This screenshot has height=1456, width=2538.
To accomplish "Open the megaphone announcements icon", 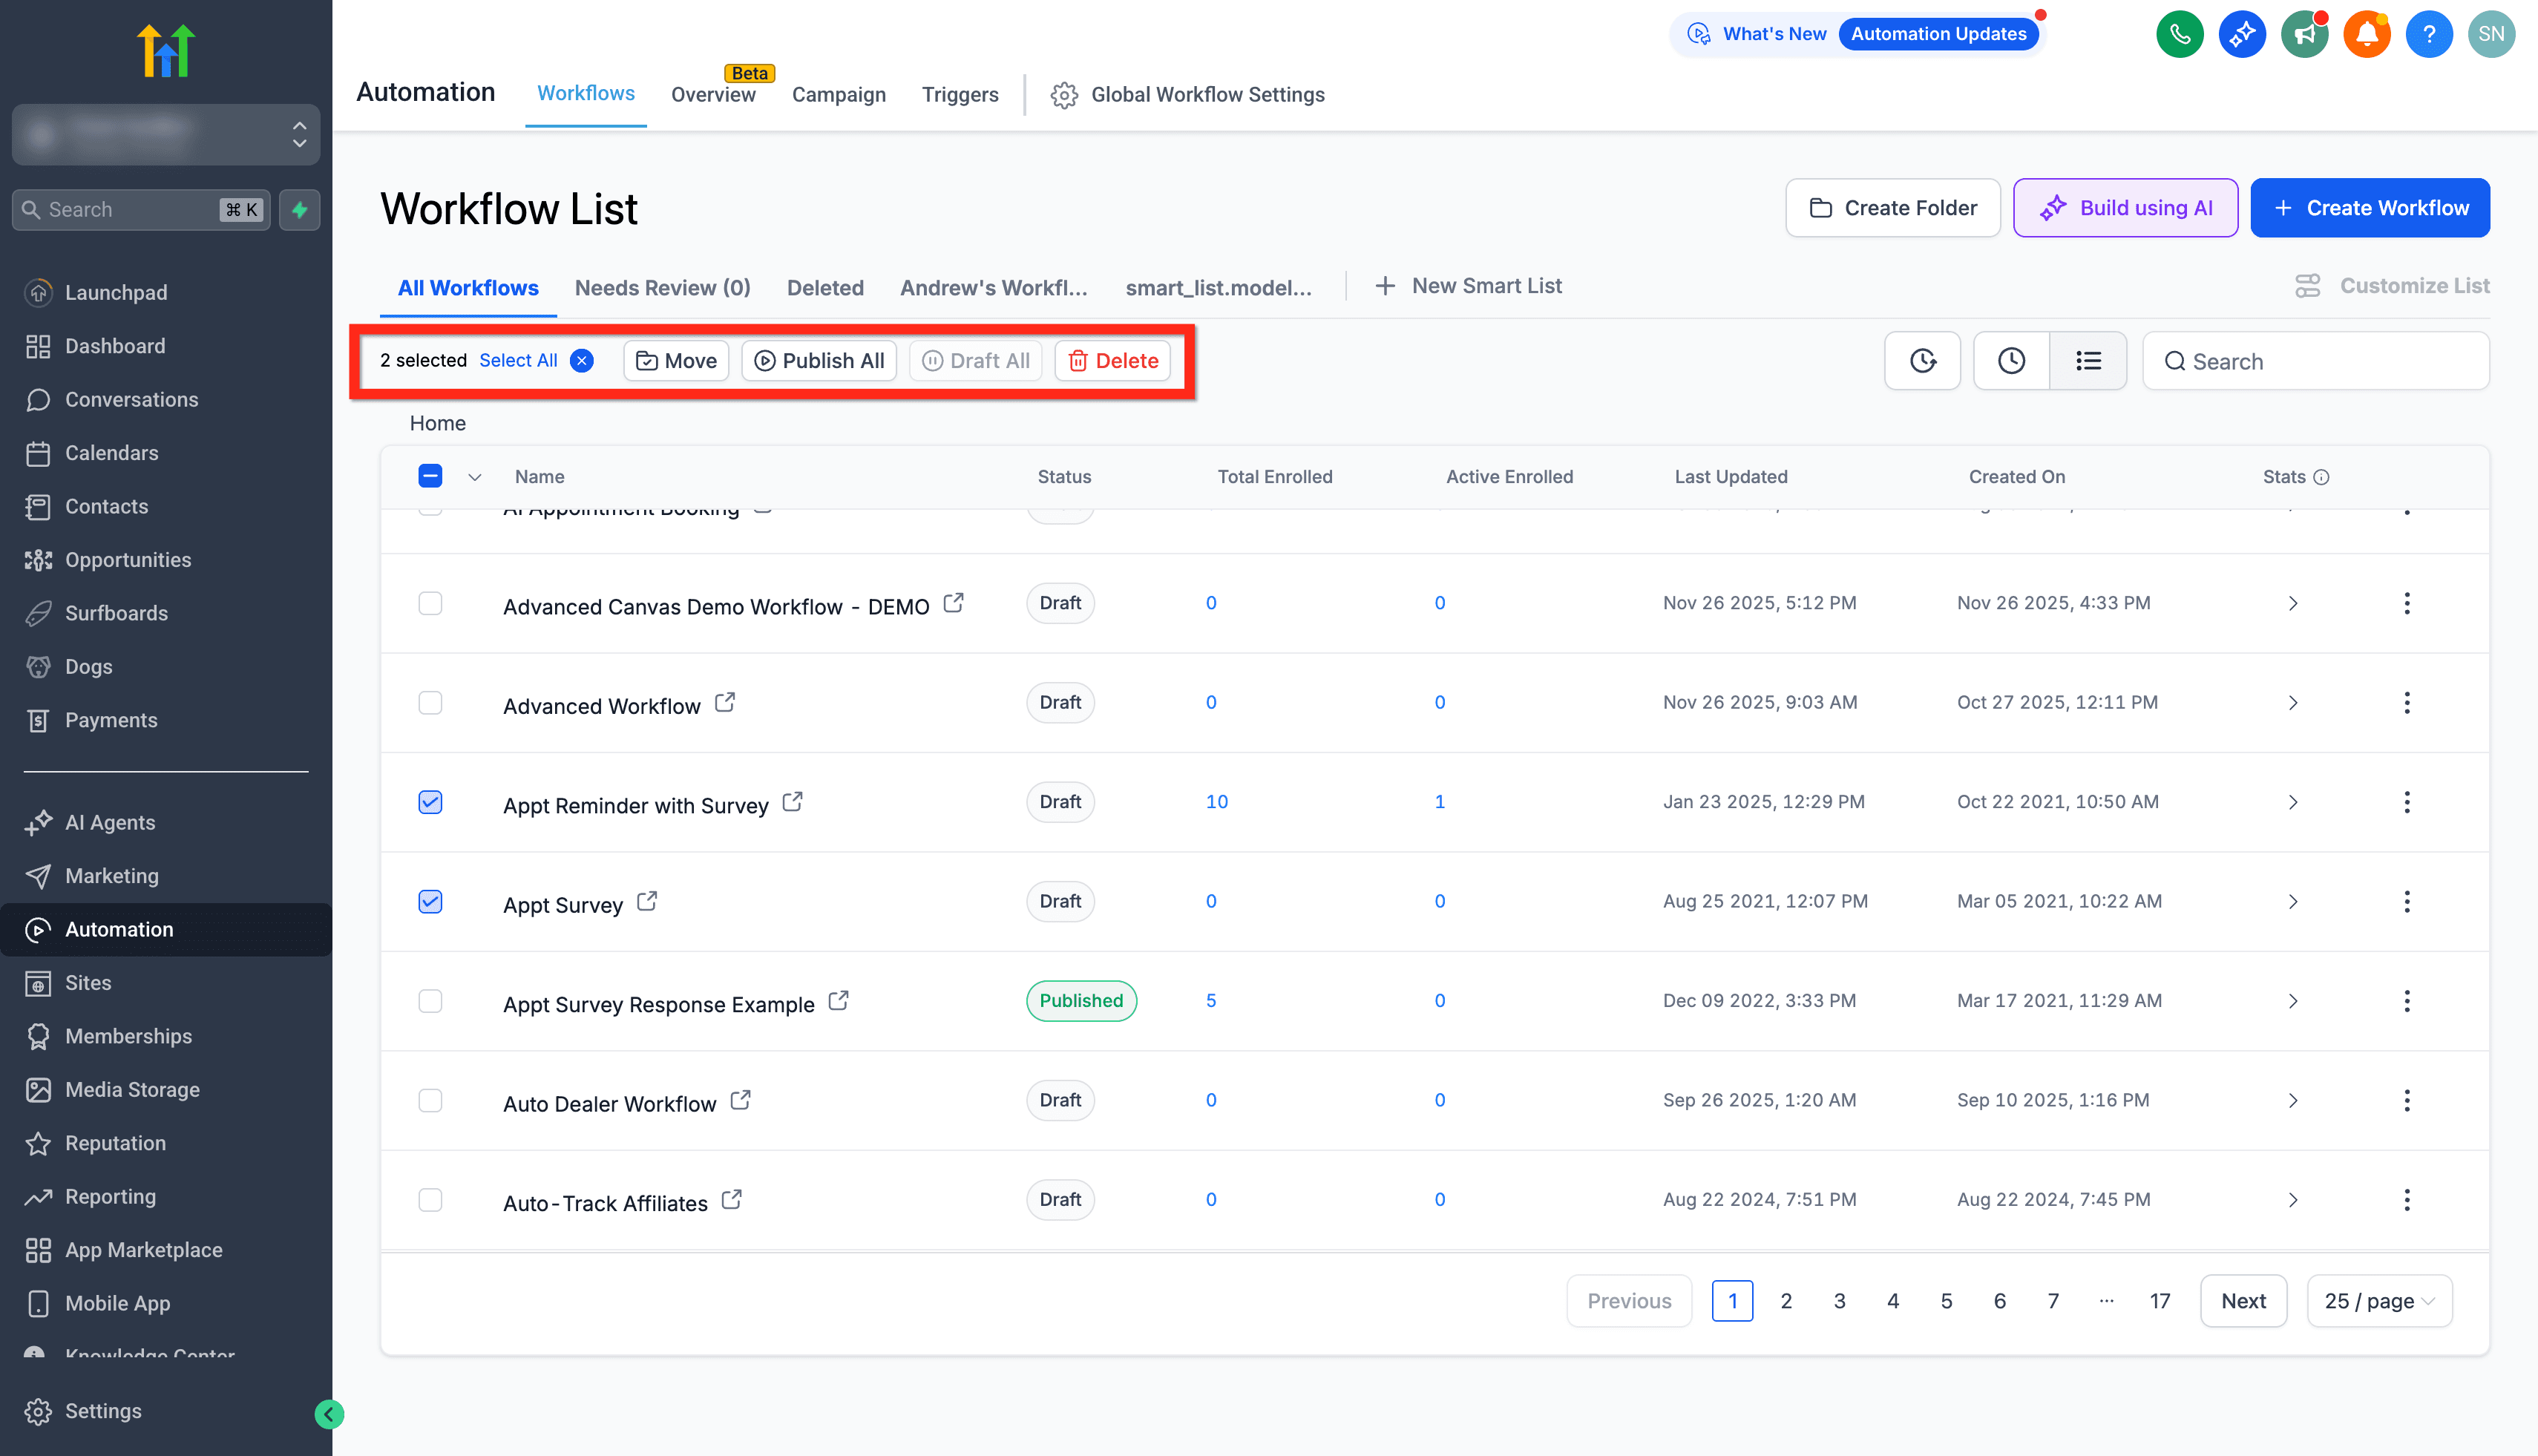I will point(2304,34).
